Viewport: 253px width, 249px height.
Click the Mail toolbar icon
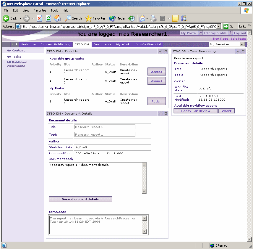pos(142,18)
